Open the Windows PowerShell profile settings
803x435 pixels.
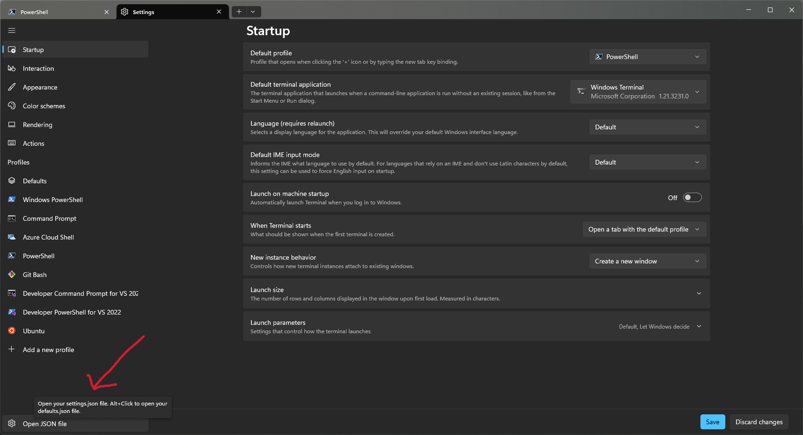(76, 200)
